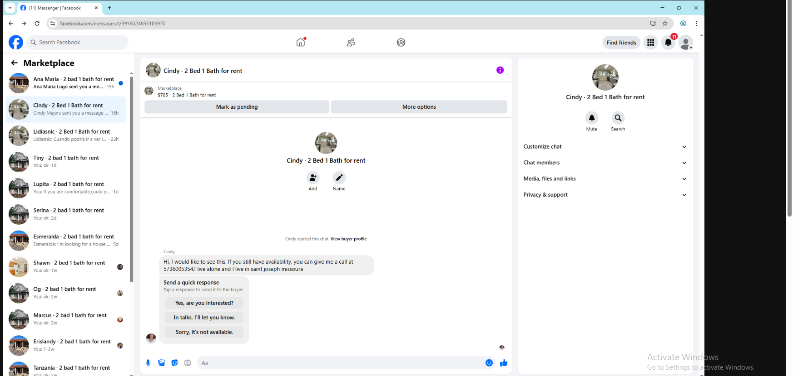This screenshot has height=376, width=793.
Task: Click the '$705 · 2 Bed 1 Bath for rent' listing text
Action: [187, 95]
